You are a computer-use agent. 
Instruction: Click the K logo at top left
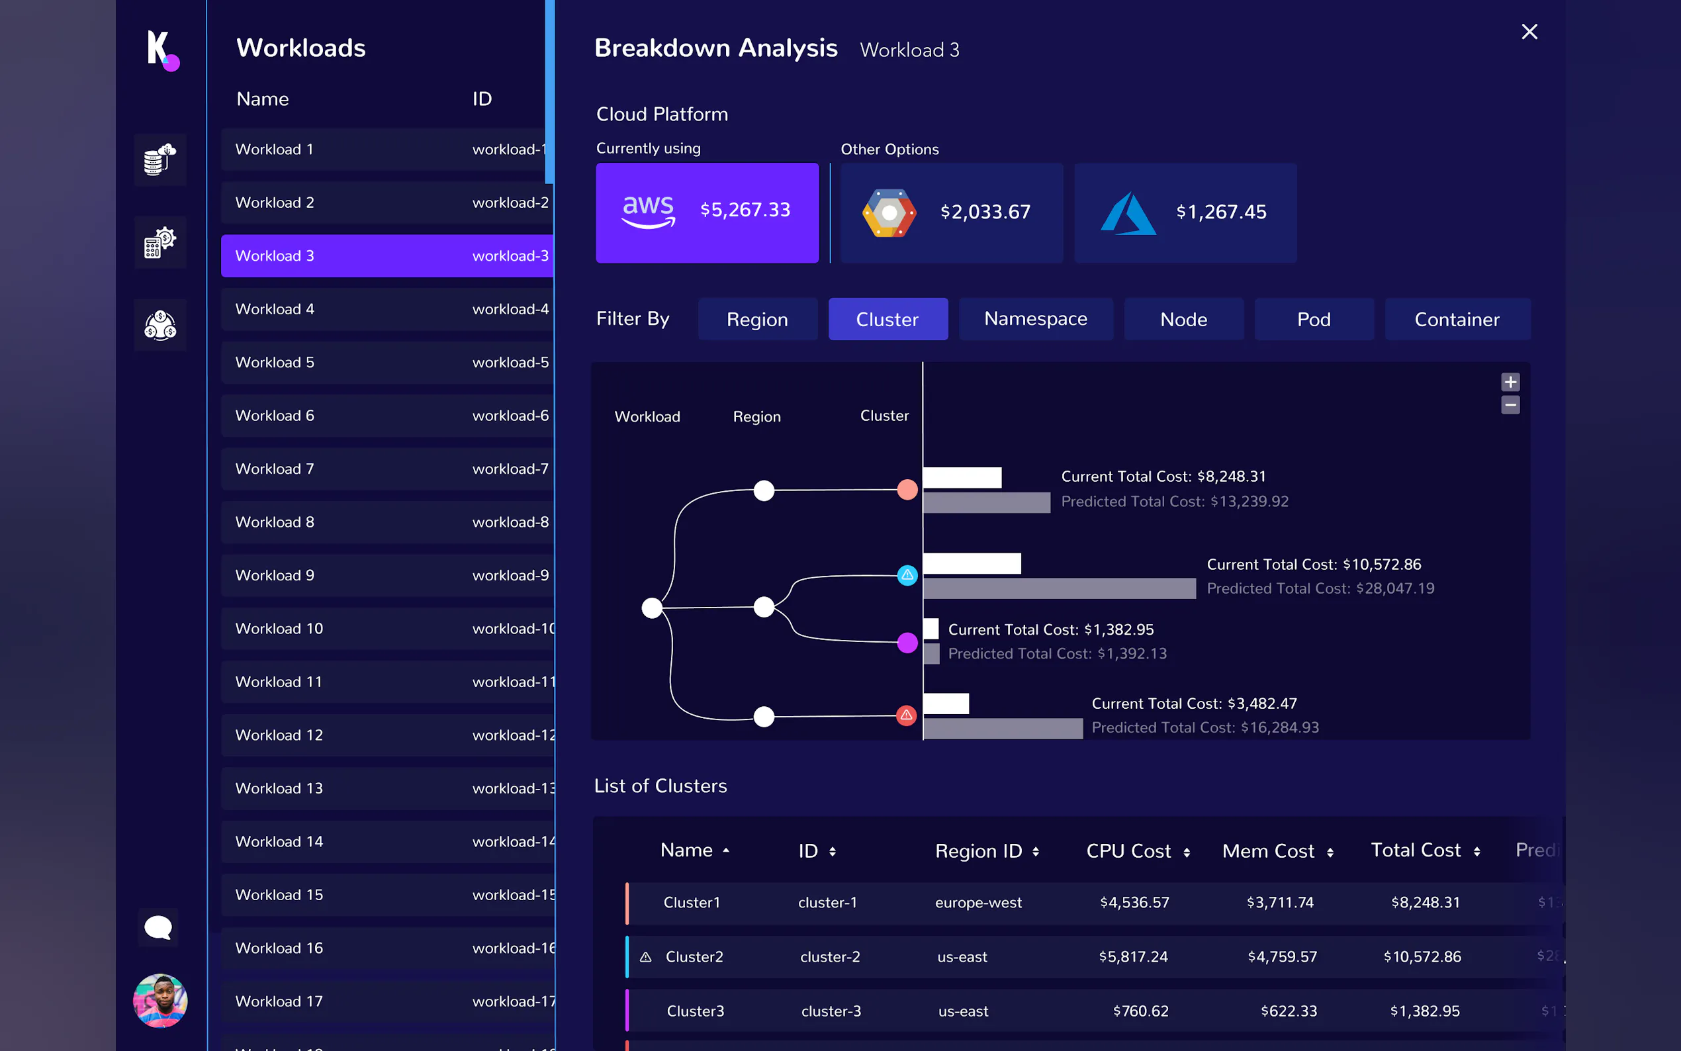tap(161, 50)
